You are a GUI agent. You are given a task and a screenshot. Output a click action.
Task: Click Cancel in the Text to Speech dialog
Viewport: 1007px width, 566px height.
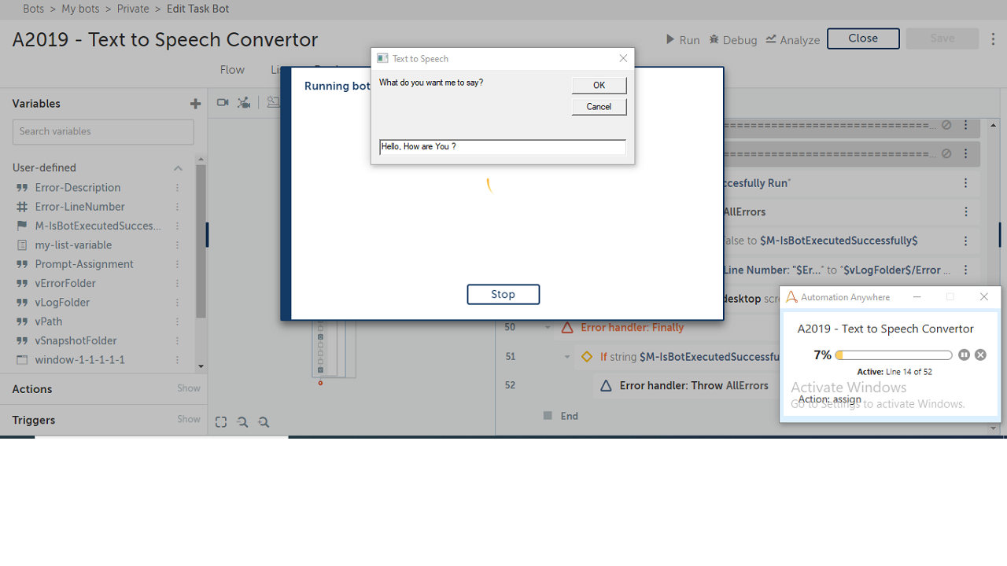click(x=599, y=107)
